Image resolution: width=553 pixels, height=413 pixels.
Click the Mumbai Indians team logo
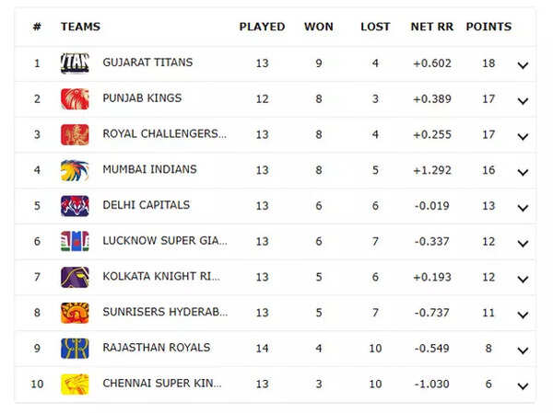[76, 170]
